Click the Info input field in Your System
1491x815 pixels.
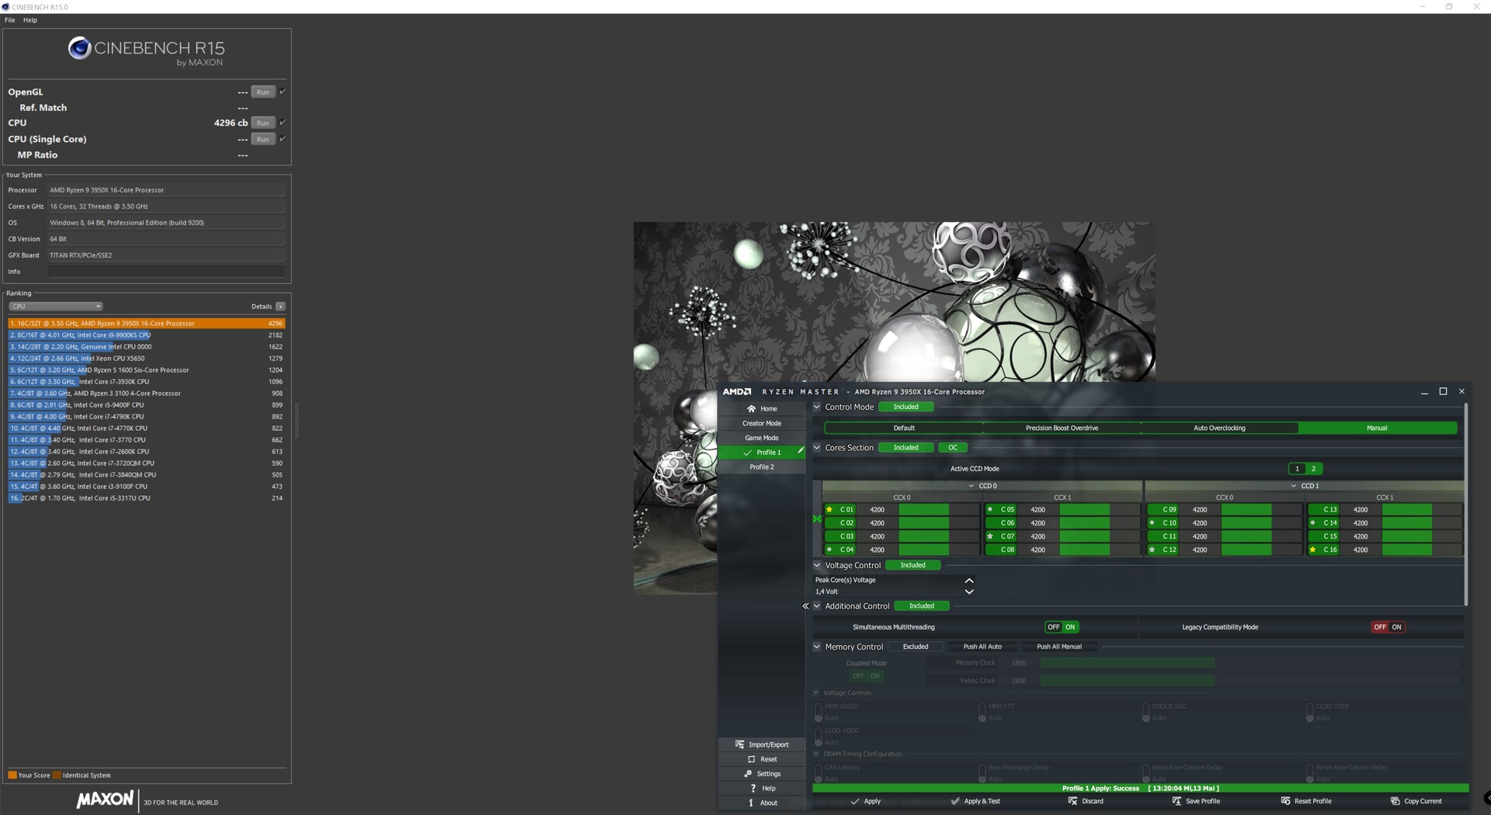(166, 272)
